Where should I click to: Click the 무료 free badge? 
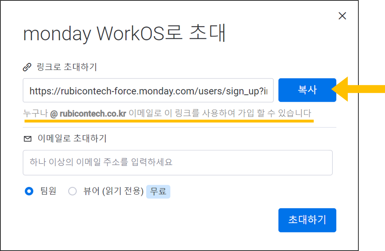(x=158, y=191)
